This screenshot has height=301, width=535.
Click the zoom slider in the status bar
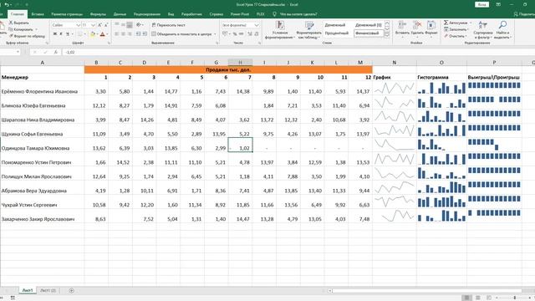tap(515, 298)
